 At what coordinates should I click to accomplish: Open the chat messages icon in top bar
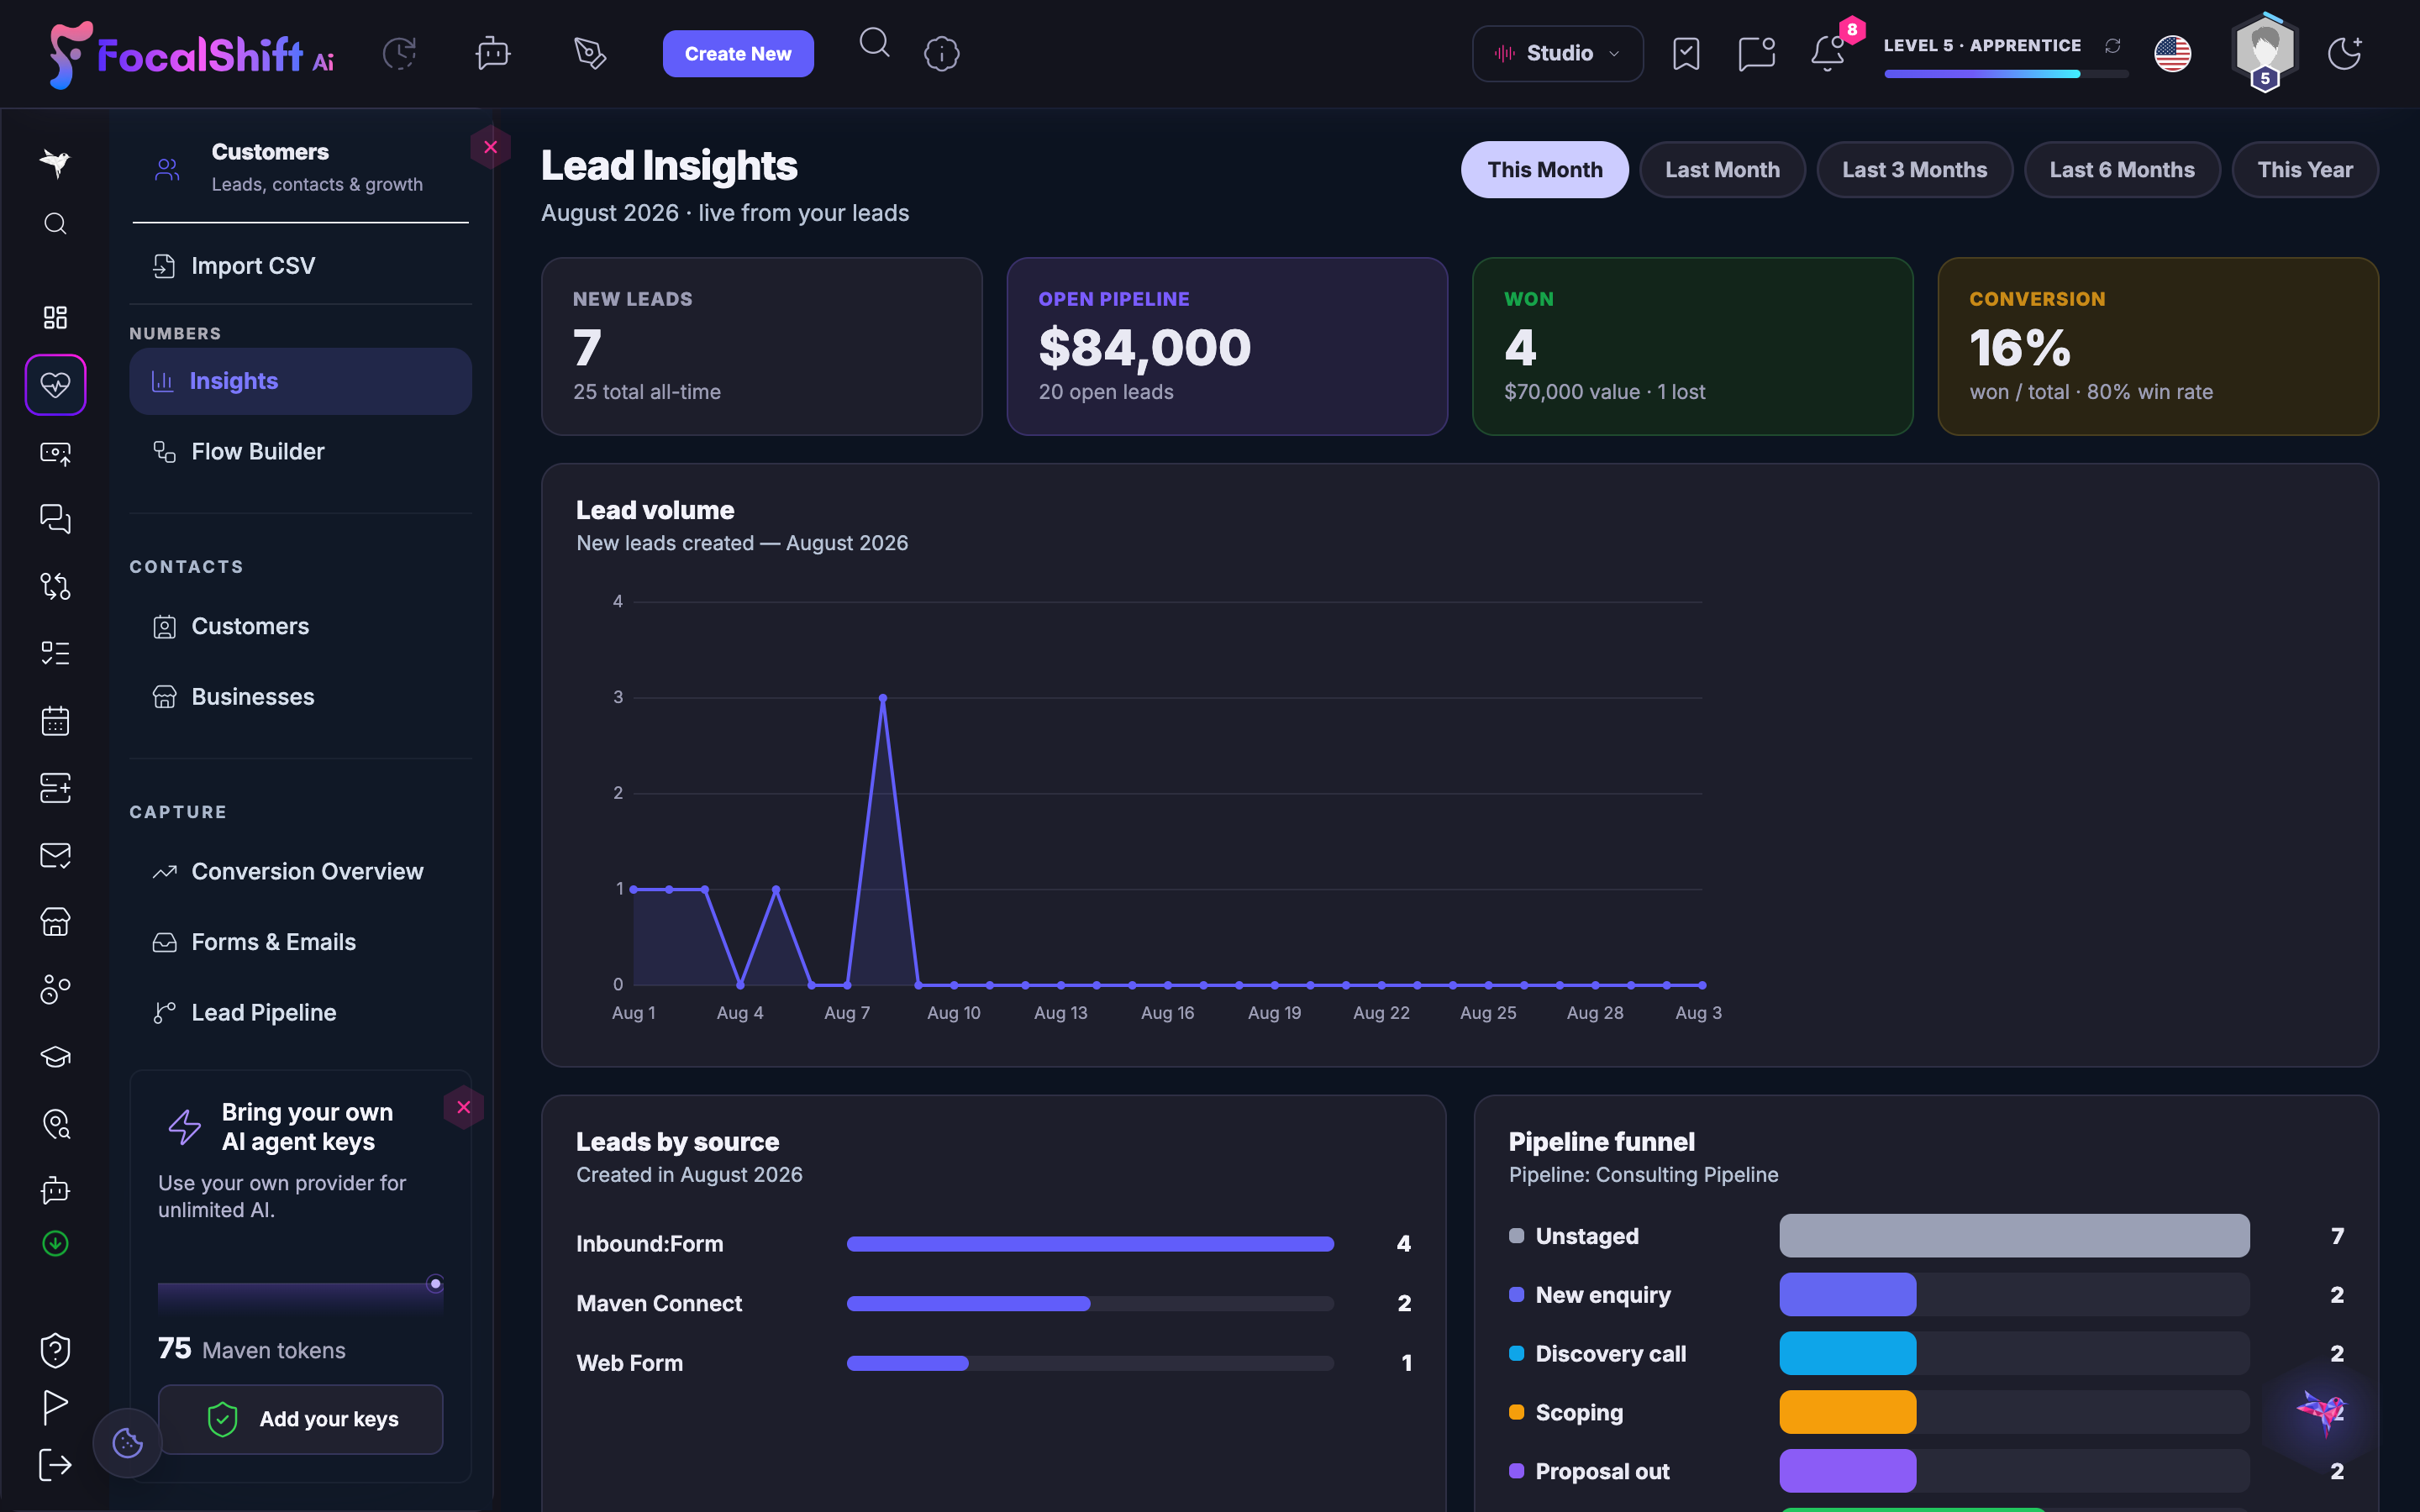pyautogui.click(x=1756, y=53)
